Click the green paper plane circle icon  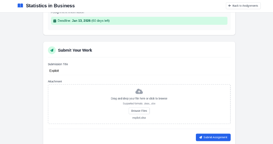(52, 50)
